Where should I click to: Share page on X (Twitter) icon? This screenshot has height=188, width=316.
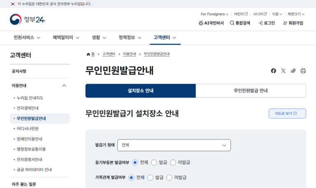click(283, 70)
